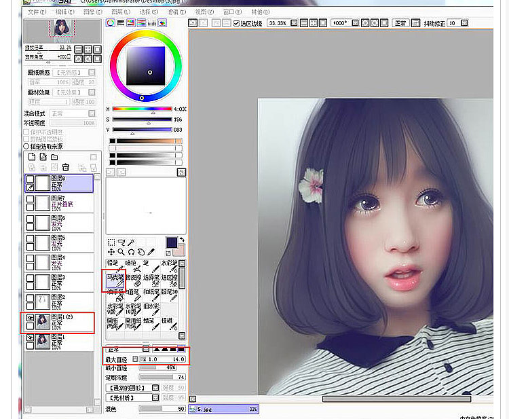Hide bottom 图层1 via eye icon
The width and height of the screenshot is (509, 419).
[30, 338]
